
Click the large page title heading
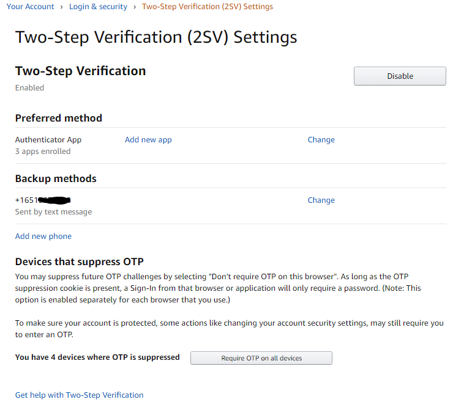point(156,37)
